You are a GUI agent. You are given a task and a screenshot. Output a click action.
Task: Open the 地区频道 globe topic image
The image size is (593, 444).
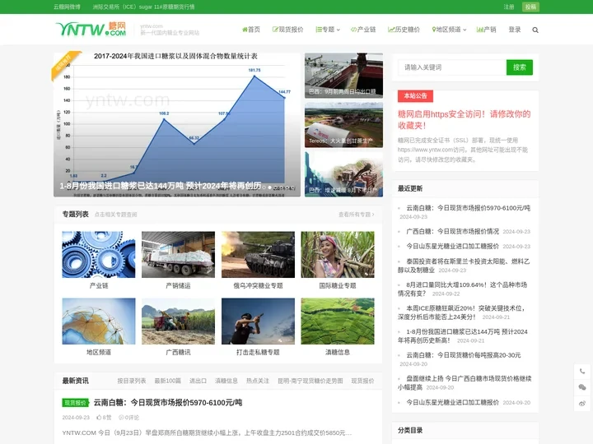coord(99,321)
